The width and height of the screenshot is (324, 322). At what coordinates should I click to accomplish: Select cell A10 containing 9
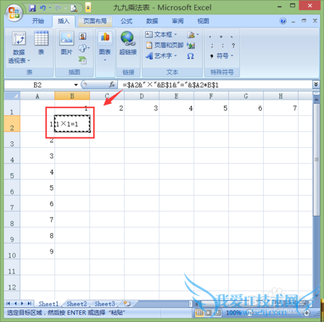(x=38, y=251)
